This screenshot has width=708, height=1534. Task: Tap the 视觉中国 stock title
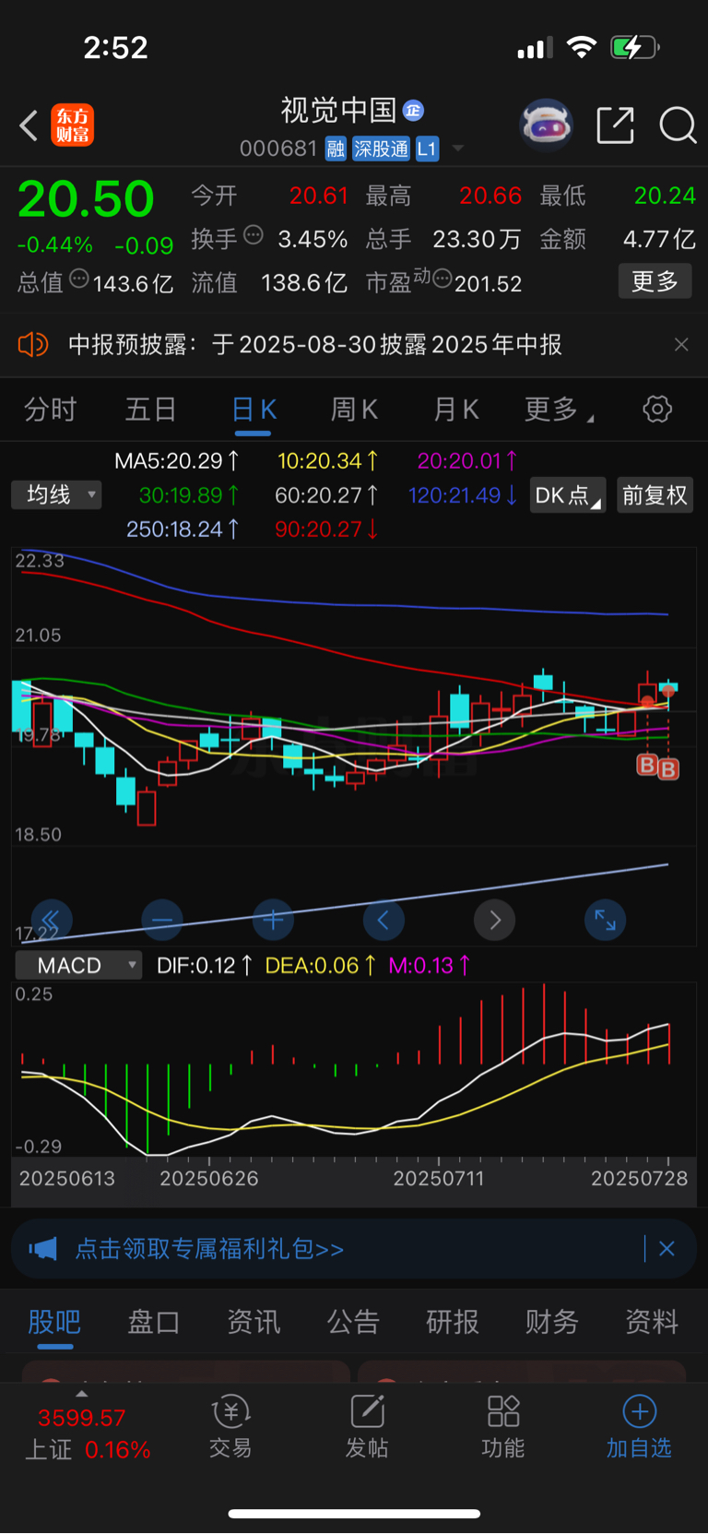click(x=338, y=111)
